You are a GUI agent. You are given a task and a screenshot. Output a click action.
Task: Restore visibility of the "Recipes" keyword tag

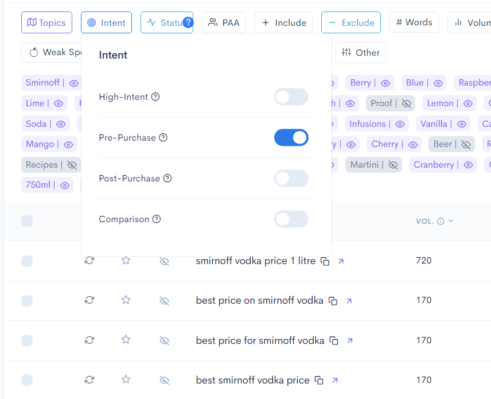[x=72, y=165]
